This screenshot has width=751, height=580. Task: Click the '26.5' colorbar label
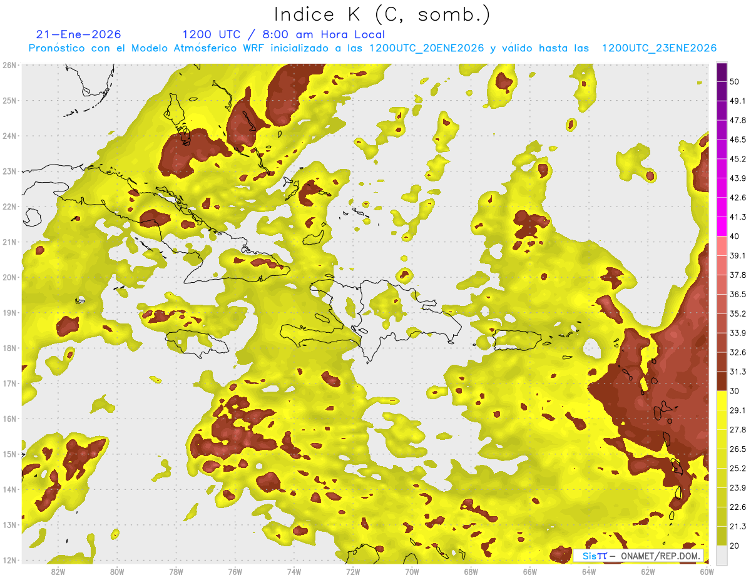[738, 449]
